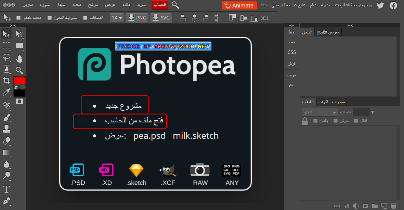Export as SVG button

click(161, 18)
